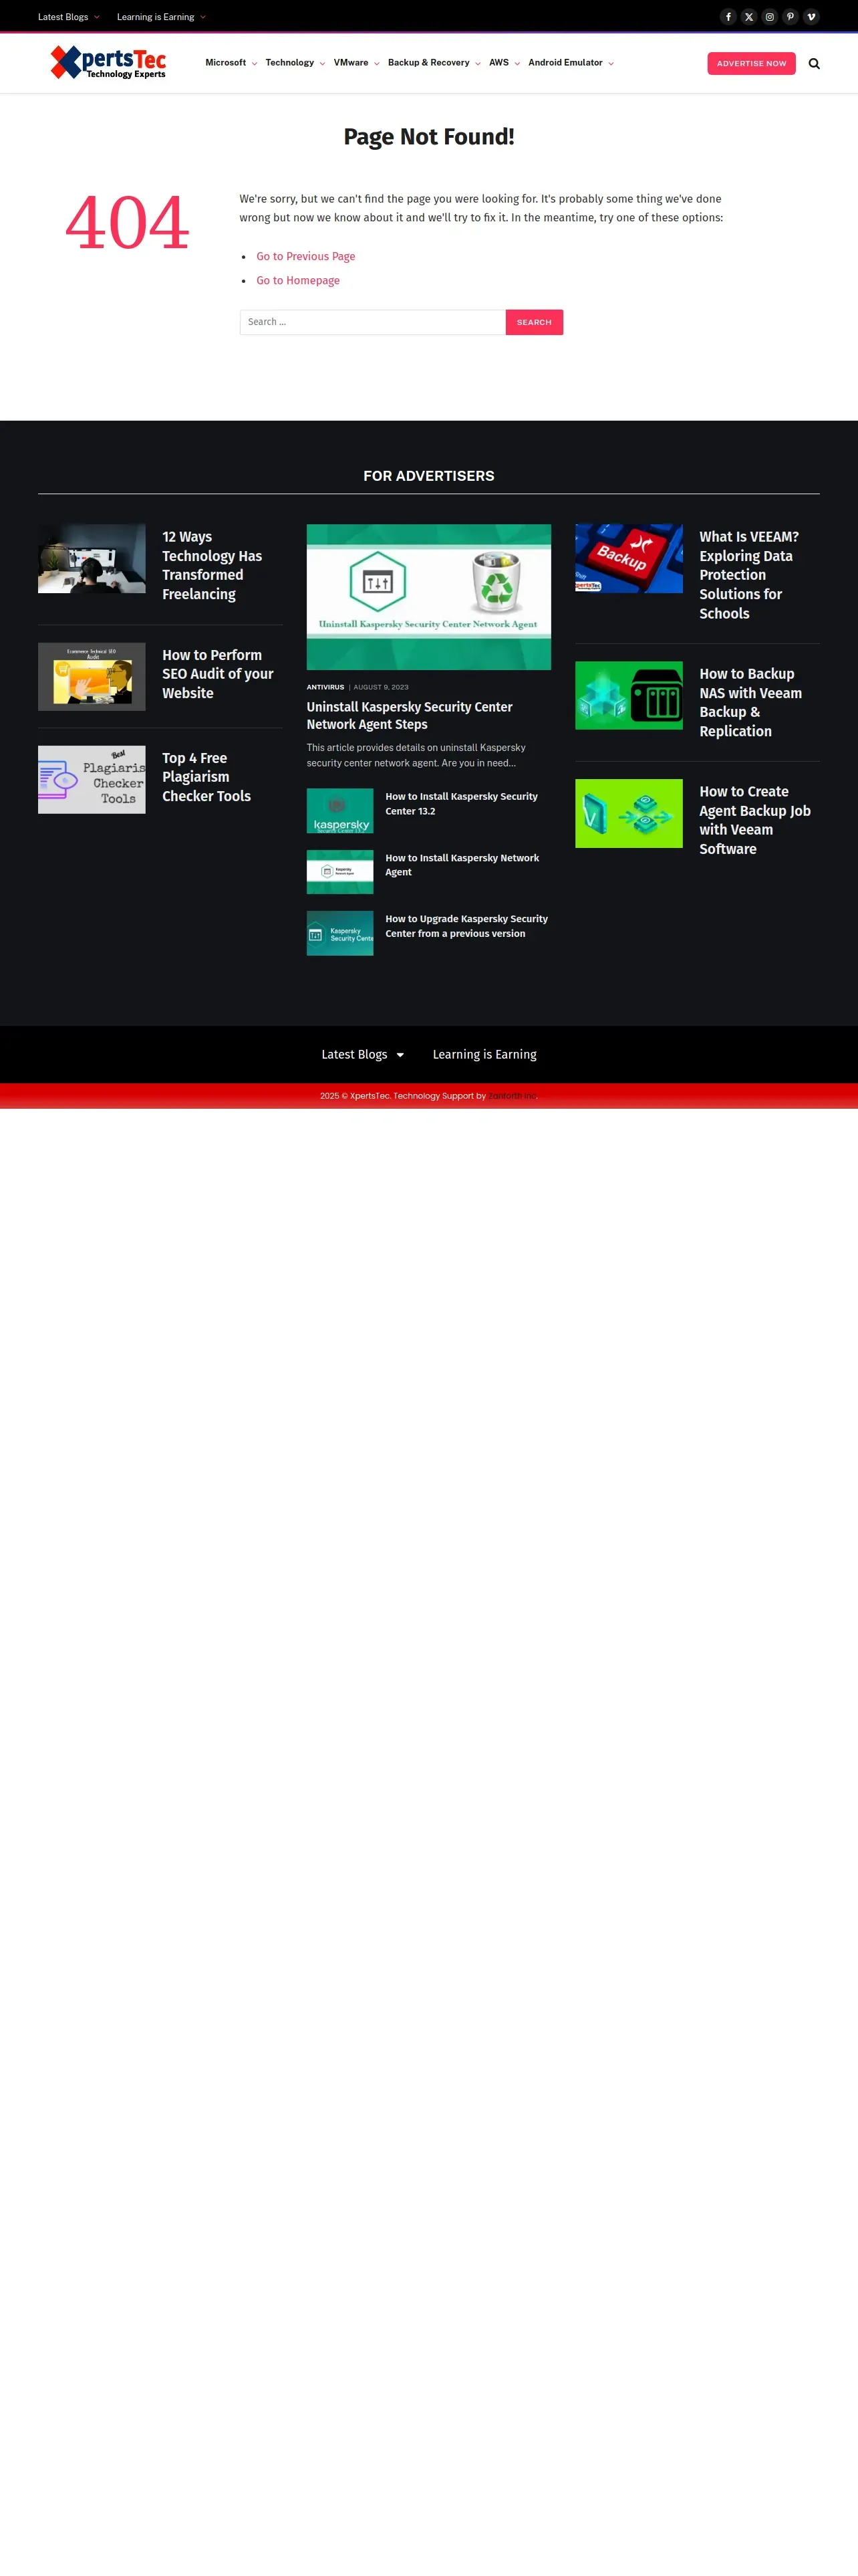The width and height of the screenshot is (858, 2576).
Task: Open How to Upgrade Kaspersky Security Center
Action: 466,926
